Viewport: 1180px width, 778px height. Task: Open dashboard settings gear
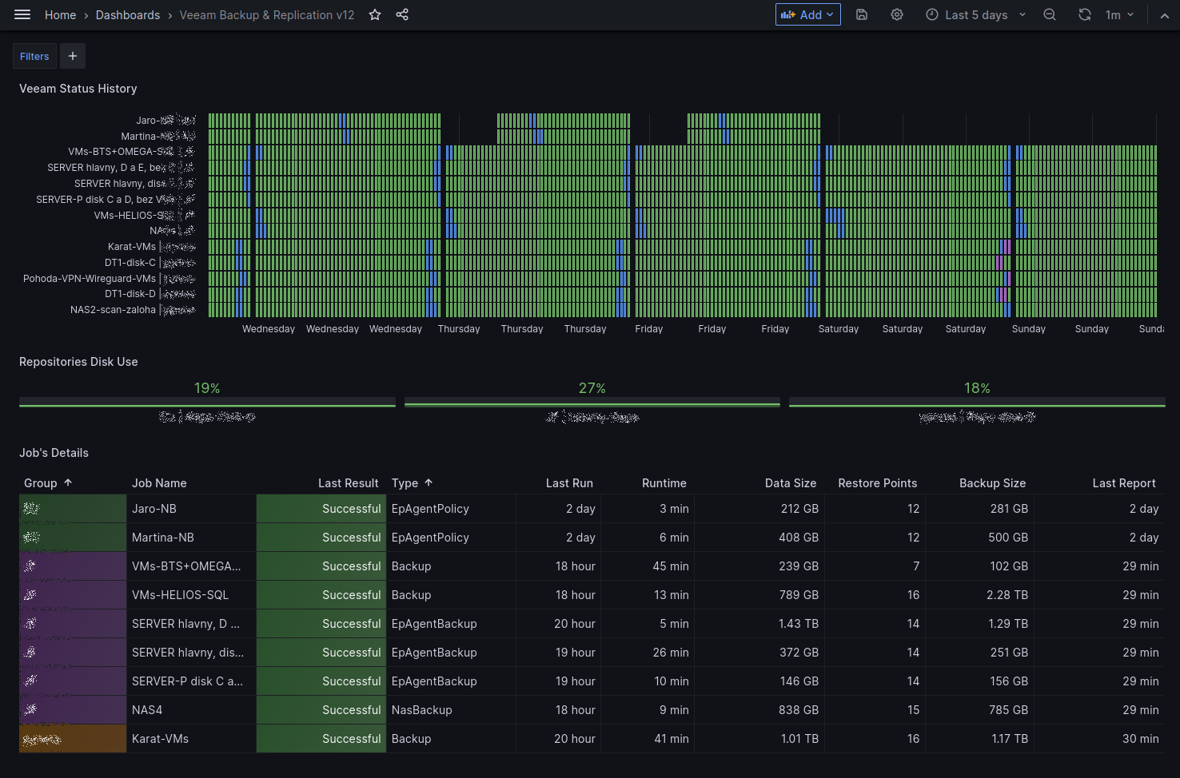[897, 14]
